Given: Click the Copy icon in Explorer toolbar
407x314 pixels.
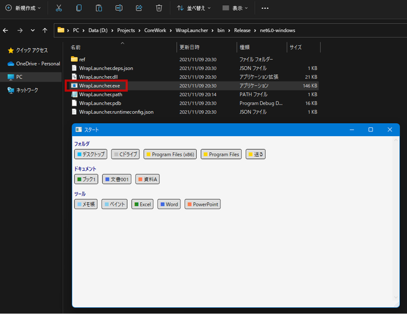Looking at the screenshot, I should [x=79, y=8].
